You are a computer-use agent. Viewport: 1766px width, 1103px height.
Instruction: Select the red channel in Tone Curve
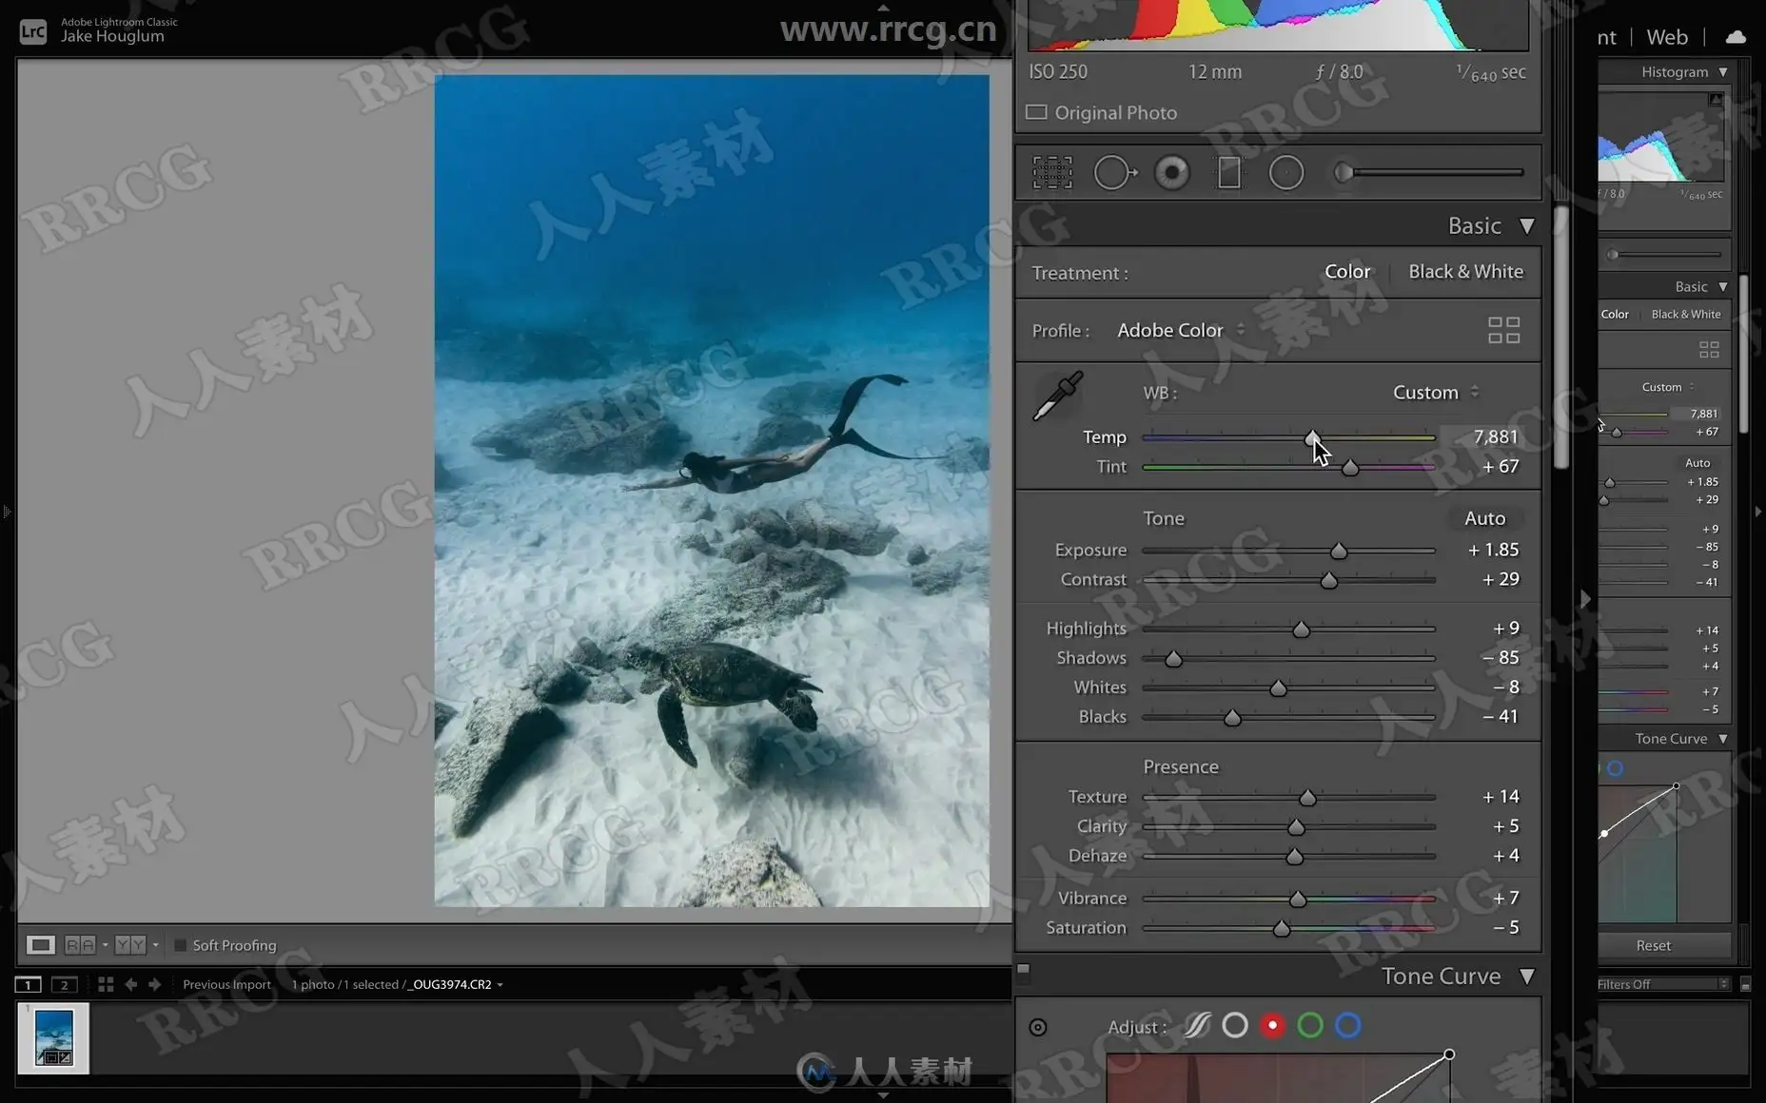tap(1272, 1025)
